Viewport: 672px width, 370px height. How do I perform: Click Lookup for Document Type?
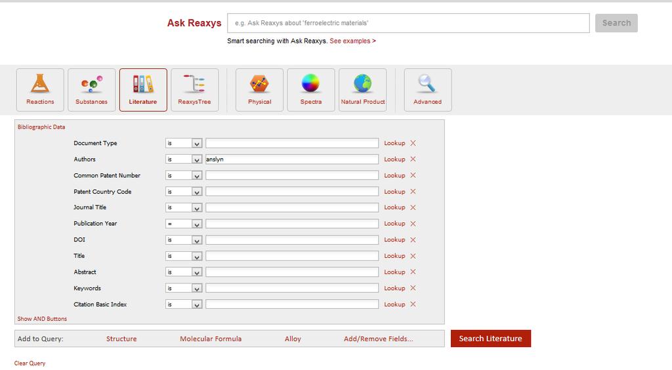pos(394,143)
